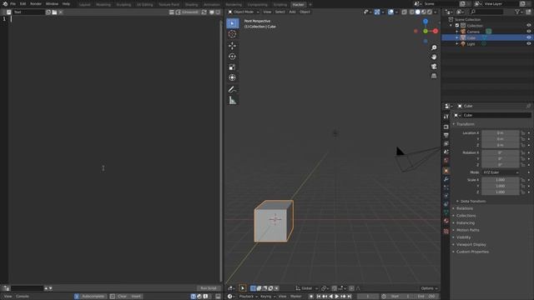
Task: Open the Output properties tab
Action: 446,135
